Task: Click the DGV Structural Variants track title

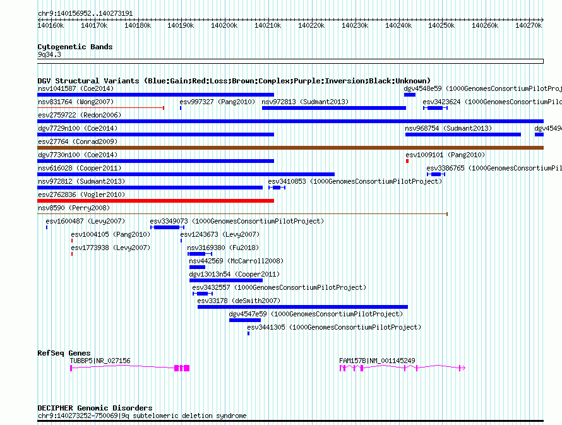Action: tap(234, 81)
